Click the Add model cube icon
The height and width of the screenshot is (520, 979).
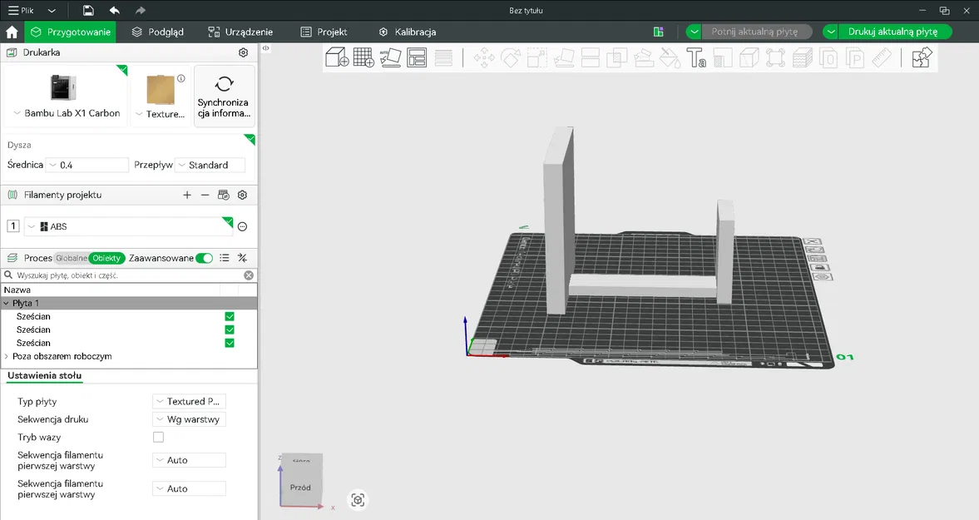pos(336,57)
